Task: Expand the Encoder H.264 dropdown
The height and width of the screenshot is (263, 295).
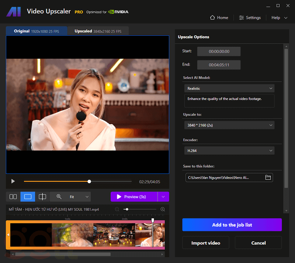Action: 229,150
